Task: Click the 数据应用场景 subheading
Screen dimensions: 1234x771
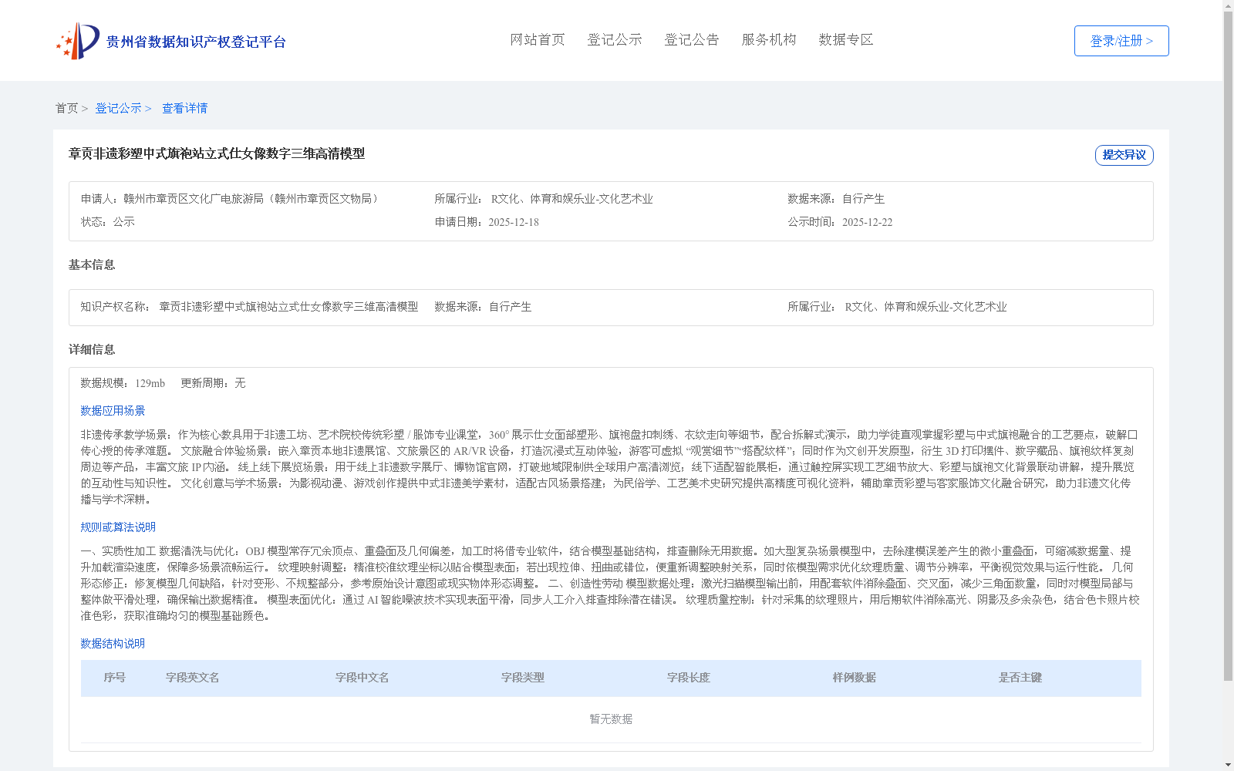Action: coord(113,411)
